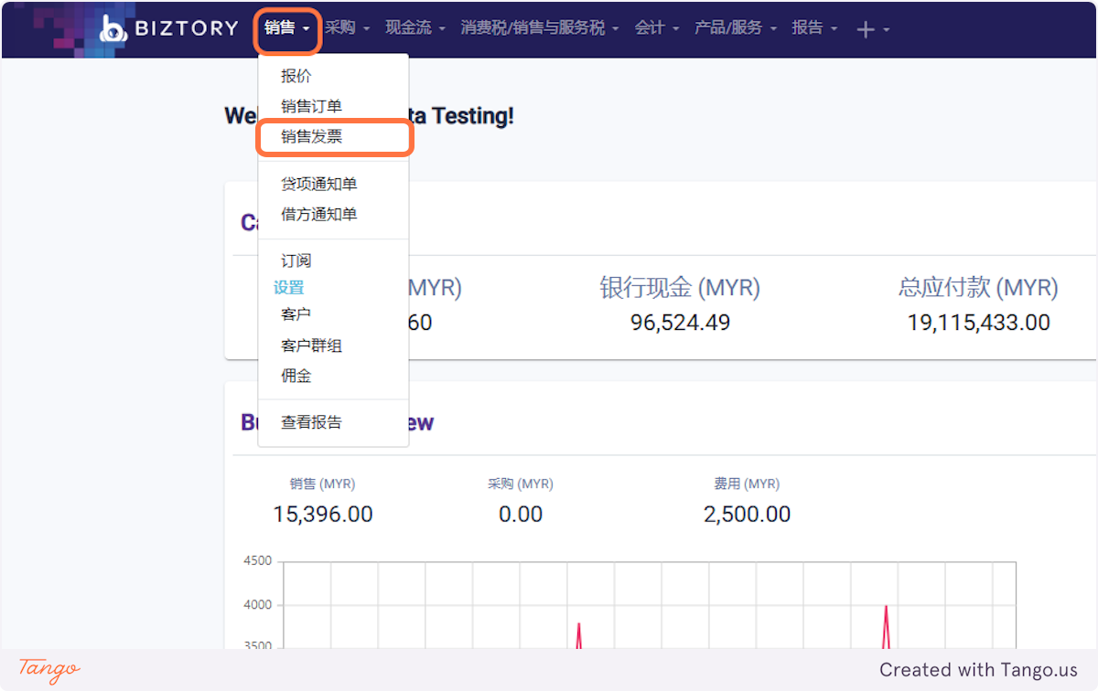Expand 消费税/销售与服务税 dropdown
This screenshot has height=691, width=1098.
pos(540,28)
